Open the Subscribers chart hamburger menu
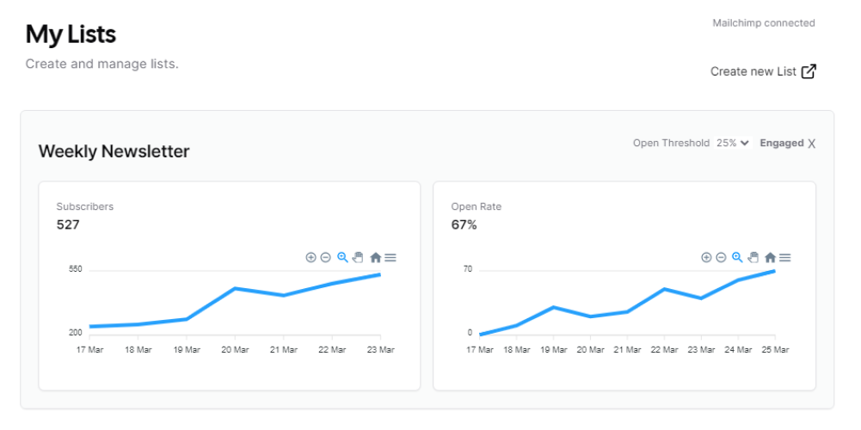This screenshot has width=861, height=430. (x=391, y=257)
